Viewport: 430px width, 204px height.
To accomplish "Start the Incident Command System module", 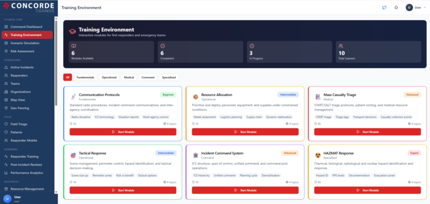I will pos(245,191).
